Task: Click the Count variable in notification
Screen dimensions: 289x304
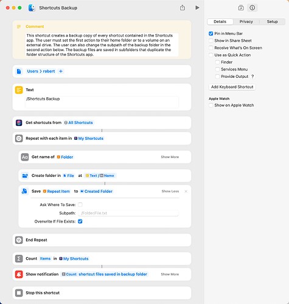Action: [69, 274]
